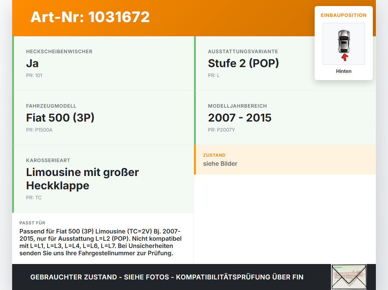The width and height of the screenshot is (388, 290).
Task: Select the Fahrzeugmodell section icon area
Action: click(x=51, y=106)
